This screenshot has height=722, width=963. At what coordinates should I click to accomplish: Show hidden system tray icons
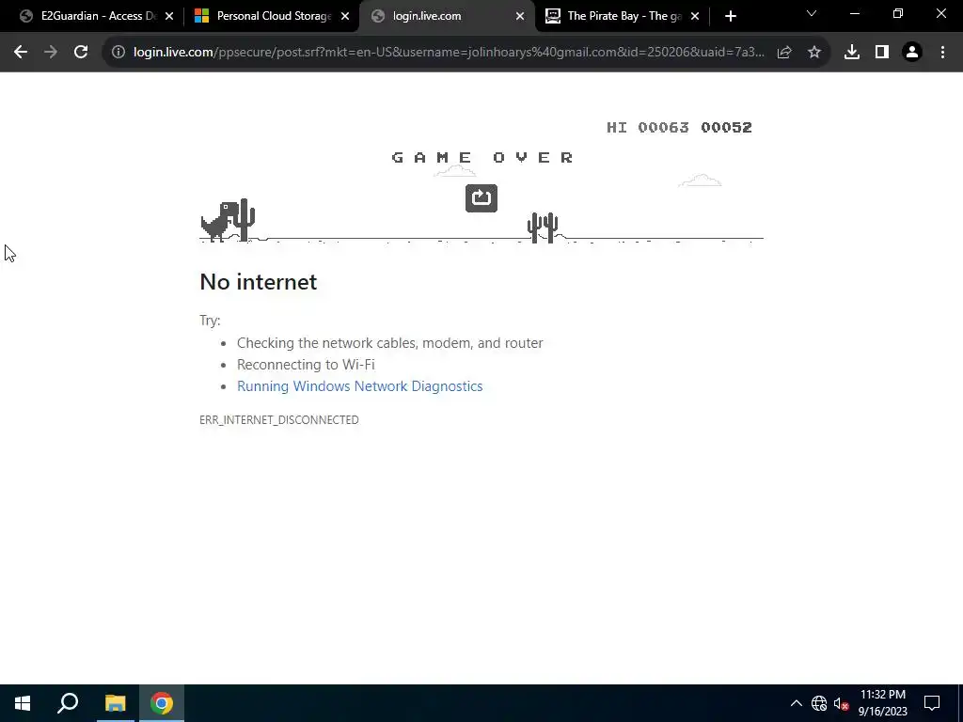click(796, 703)
